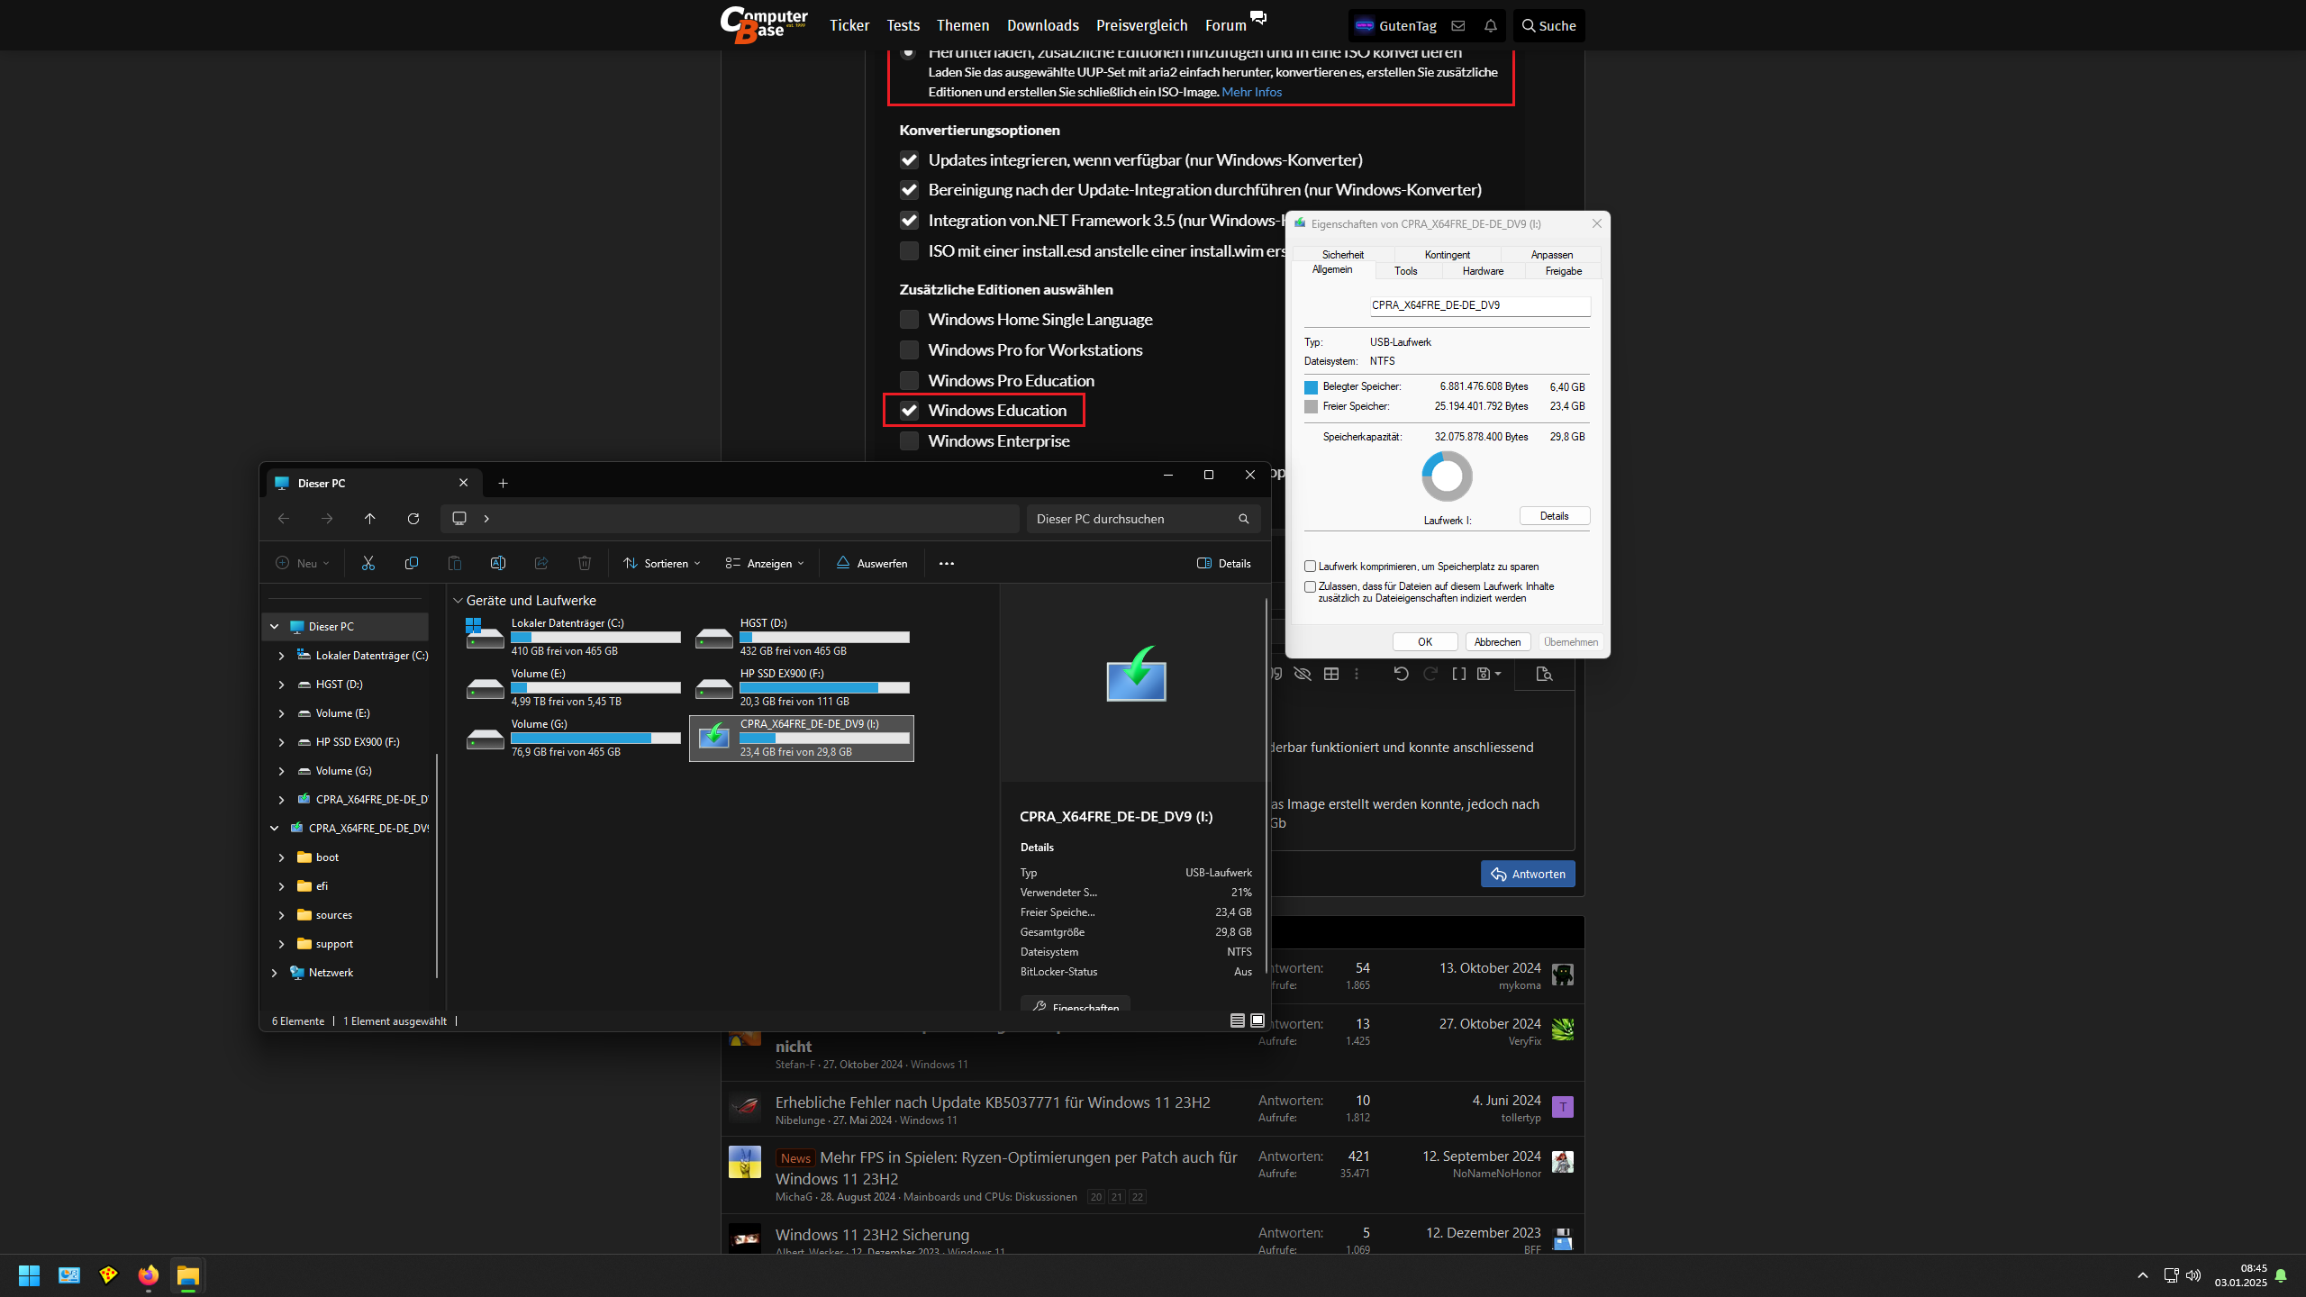Screen dimensions: 2306x1297
Task: Open the mail inbox icon on ComputerBase
Action: click(x=1458, y=26)
